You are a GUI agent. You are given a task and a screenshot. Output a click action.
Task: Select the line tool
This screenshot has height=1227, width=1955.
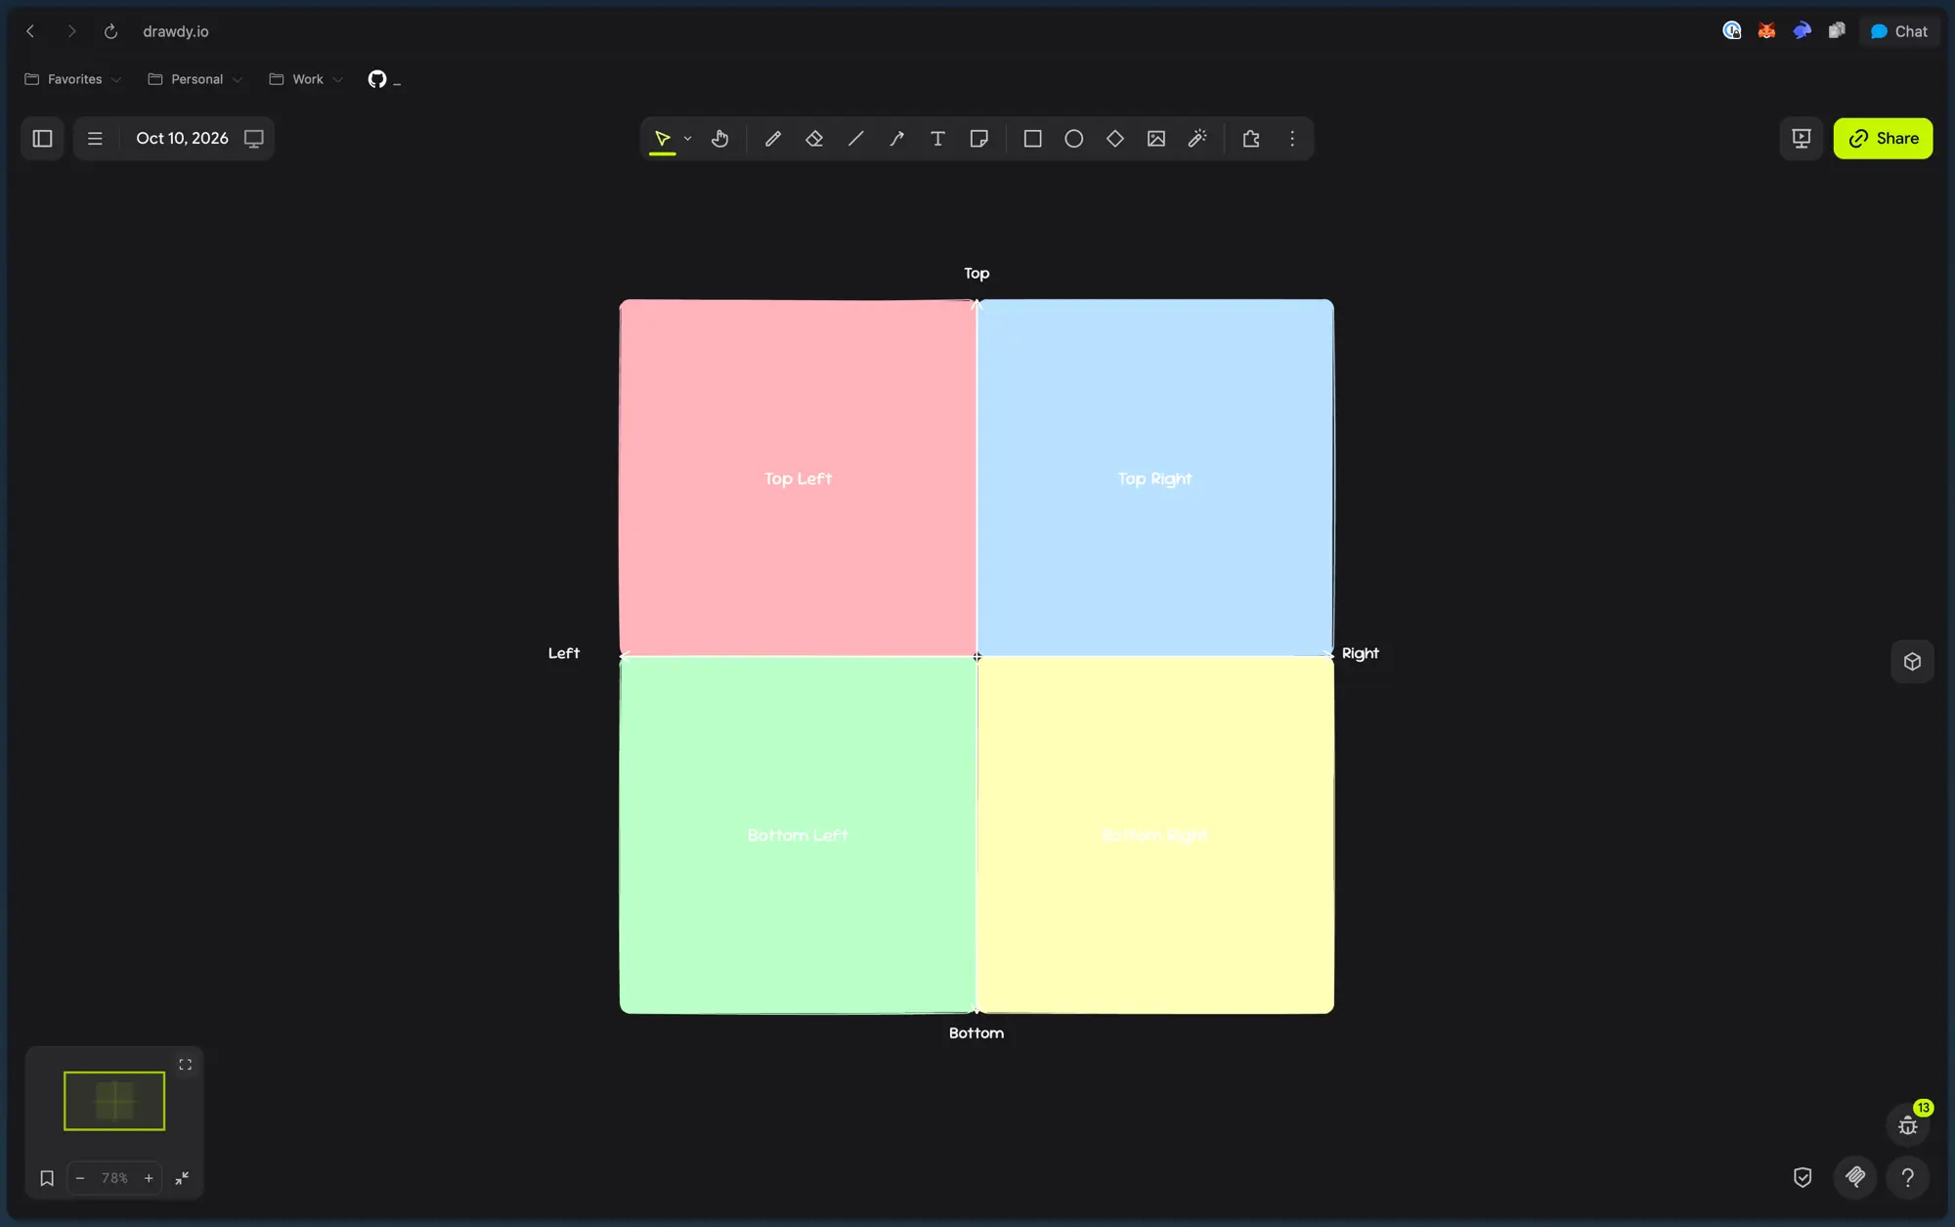(856, 139)
